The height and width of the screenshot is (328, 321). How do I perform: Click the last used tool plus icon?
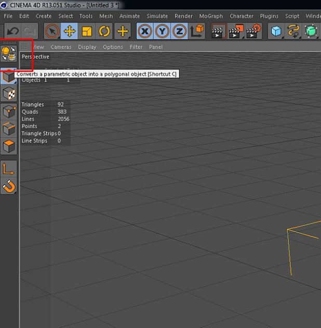pyautogui.click(x=123, y=31)
